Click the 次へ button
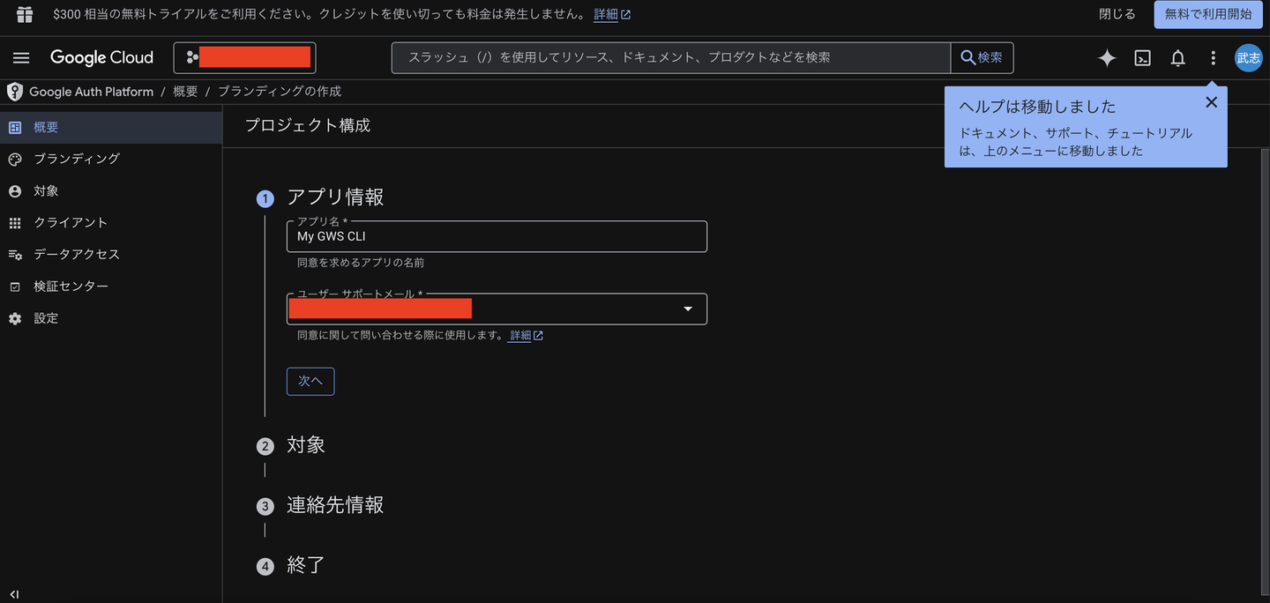This screenshot has width=1270, height=603. (x=310, y=381)
